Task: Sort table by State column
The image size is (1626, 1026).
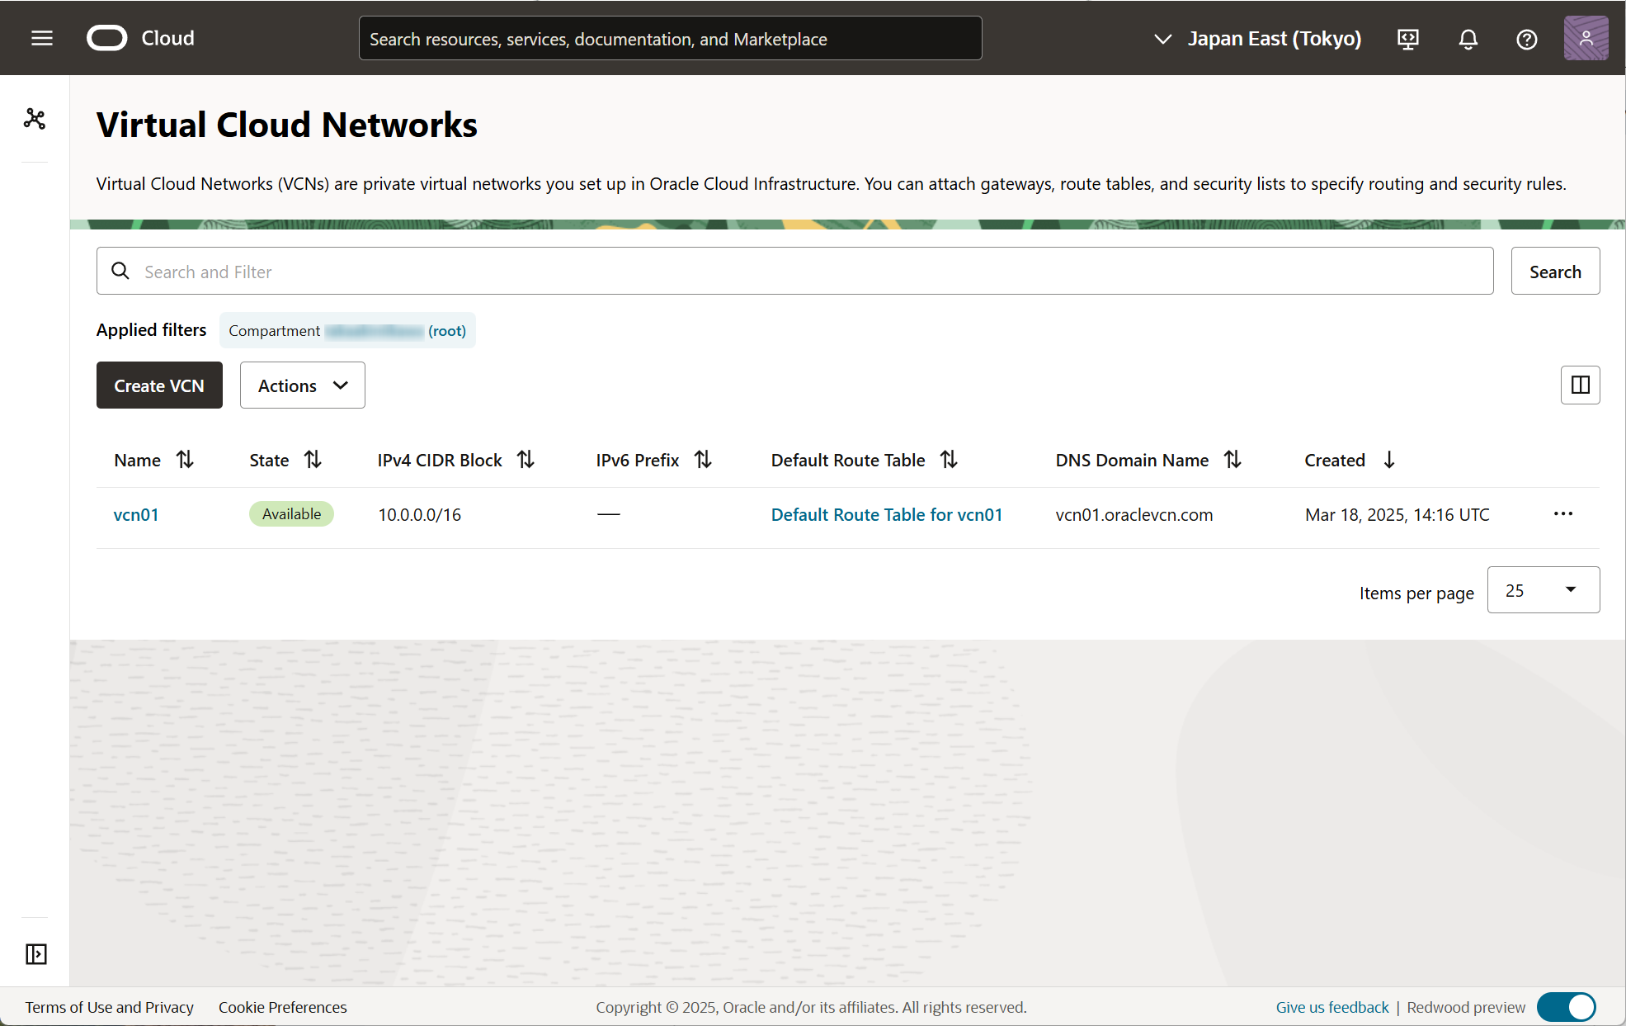Action: (313, 460)
